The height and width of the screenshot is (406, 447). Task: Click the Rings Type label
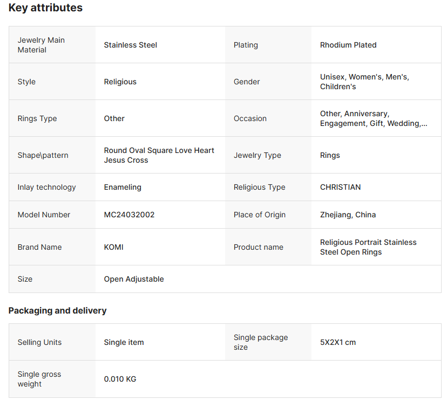point(37,118)
